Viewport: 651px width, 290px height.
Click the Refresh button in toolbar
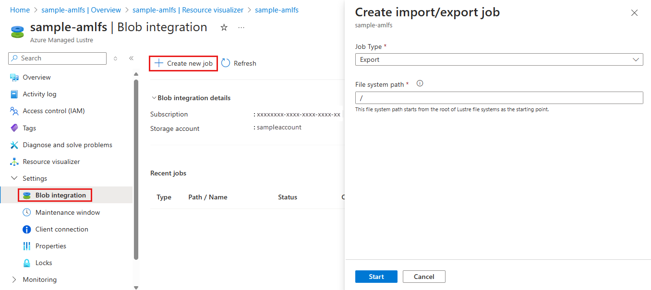239,63
